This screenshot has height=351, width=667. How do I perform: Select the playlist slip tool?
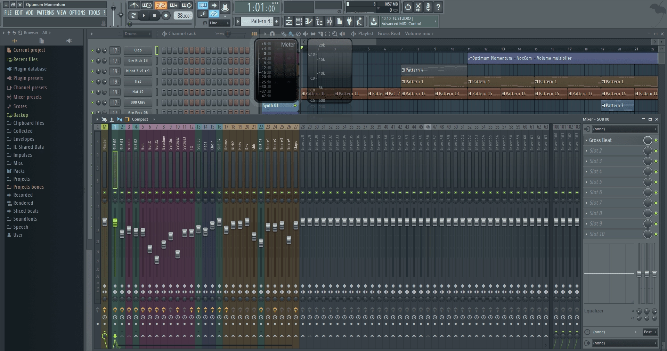point(313,34)
